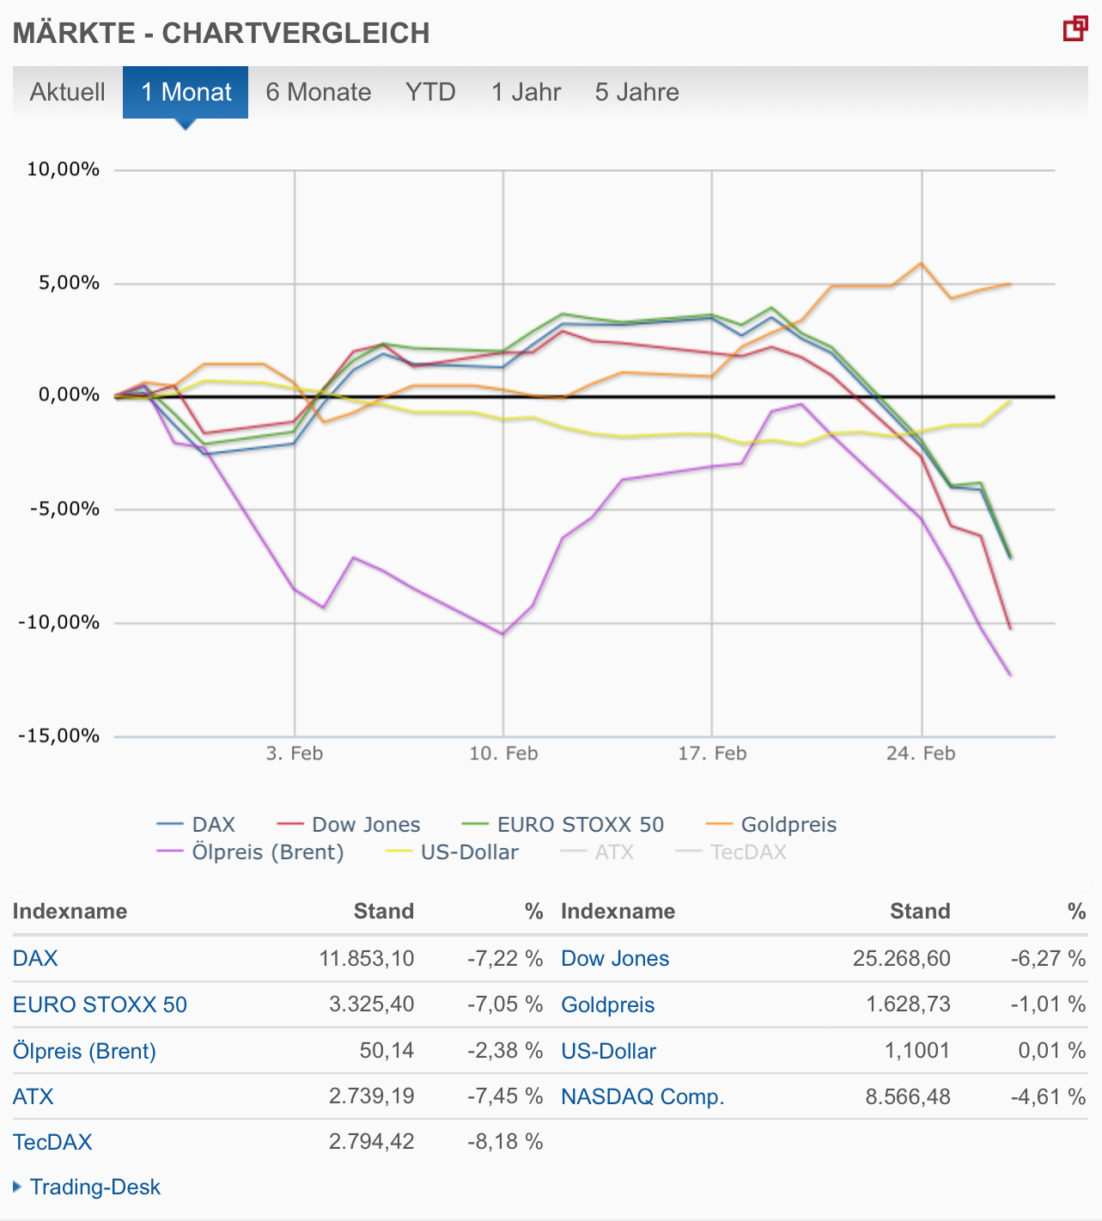This screenshot has height=1221, width=1102.
Task: Show the 1 Jahr chart view
Action: click(x=526, y=92)
